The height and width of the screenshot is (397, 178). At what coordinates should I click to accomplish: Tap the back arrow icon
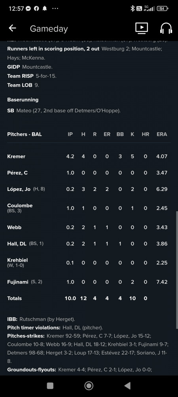coord(12,28)
